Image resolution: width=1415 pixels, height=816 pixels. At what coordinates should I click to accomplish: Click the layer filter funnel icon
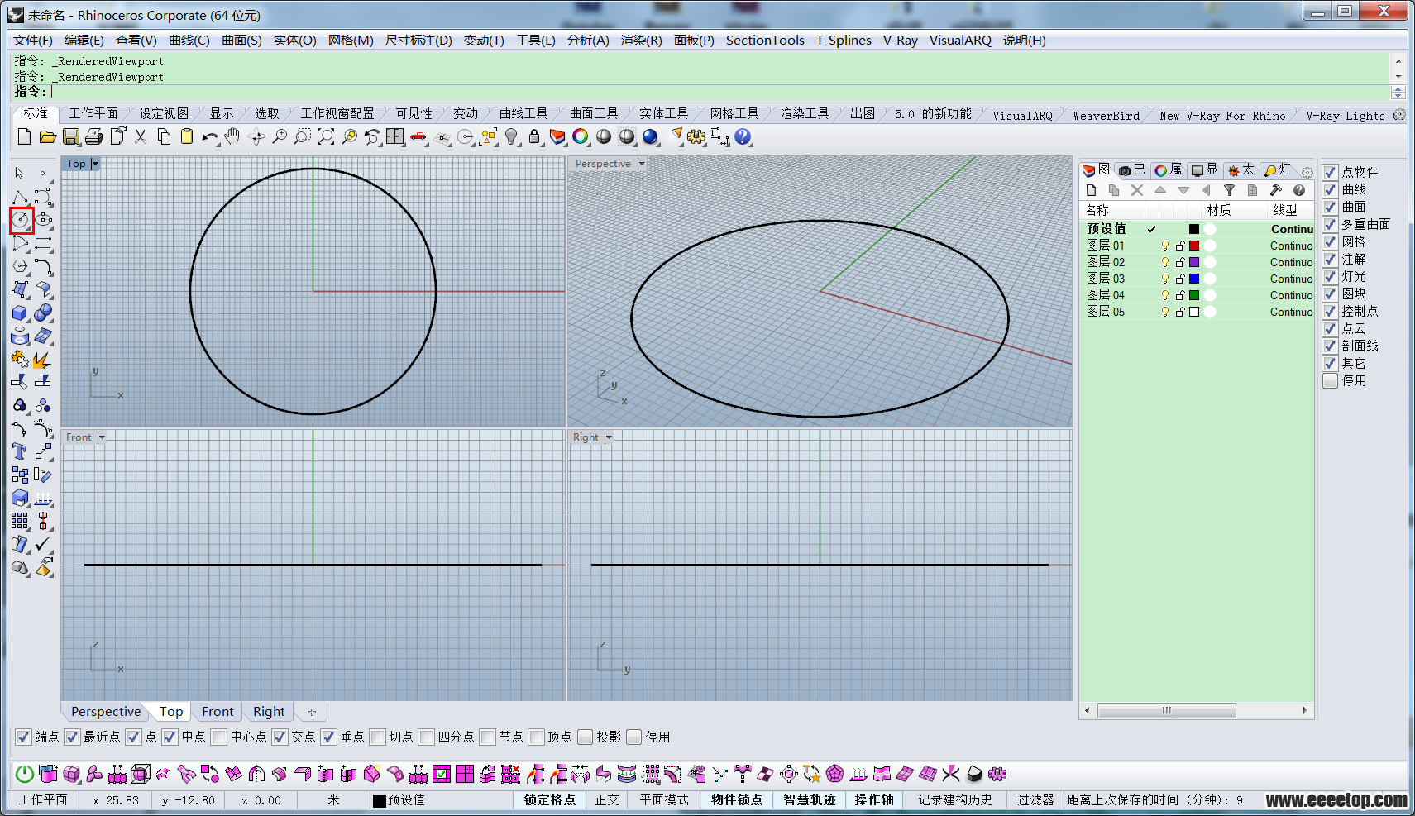click(1229, 190)
